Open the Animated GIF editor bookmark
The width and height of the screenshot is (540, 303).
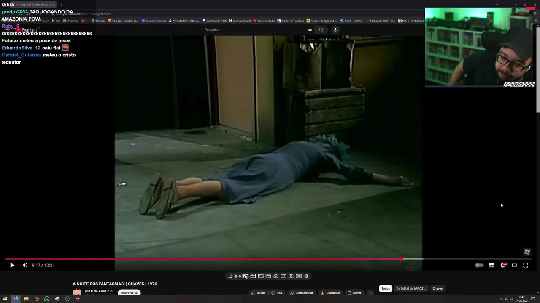pos(184,21)
